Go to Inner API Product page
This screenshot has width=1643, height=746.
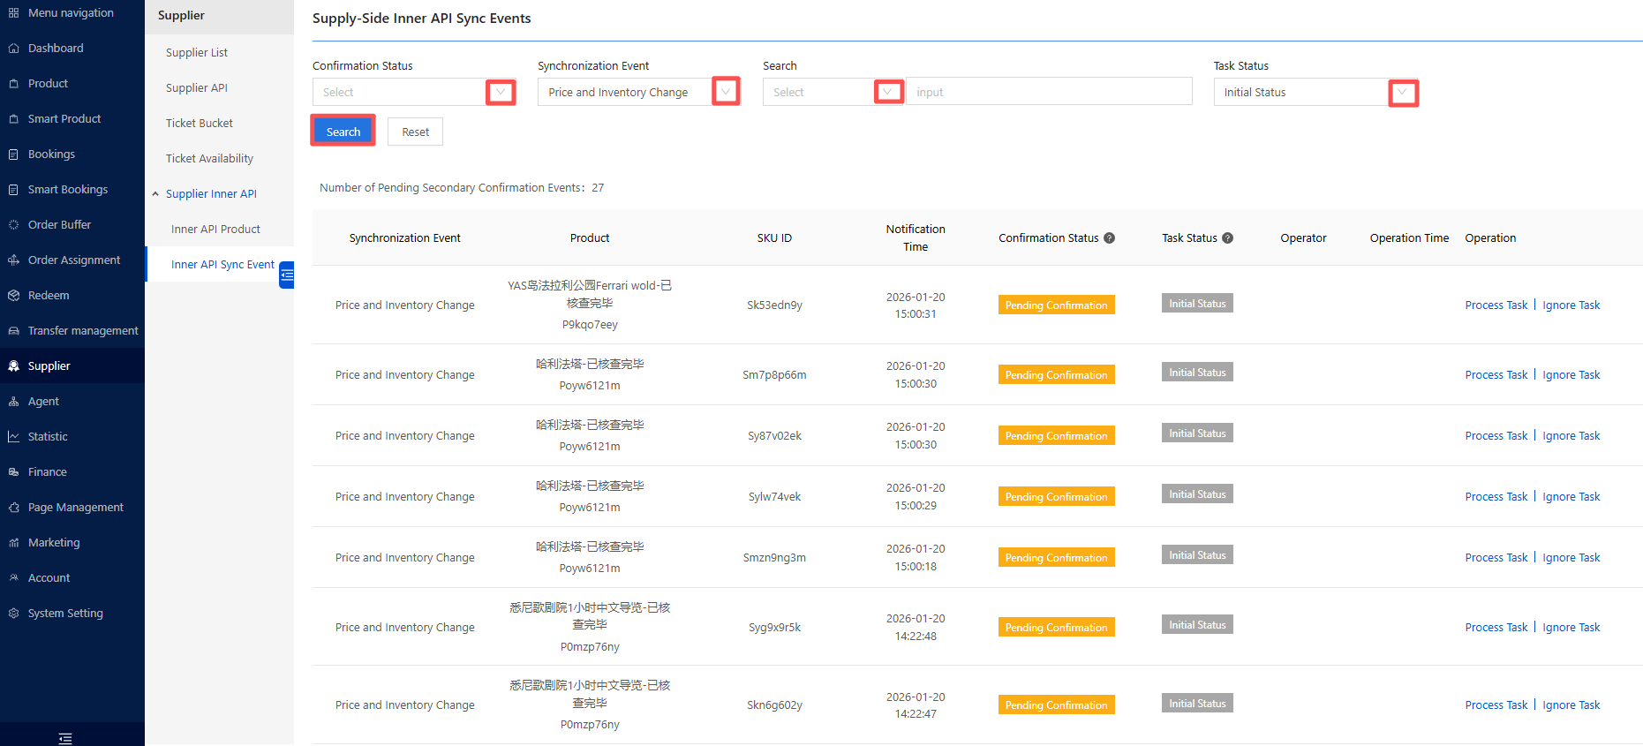215,230
